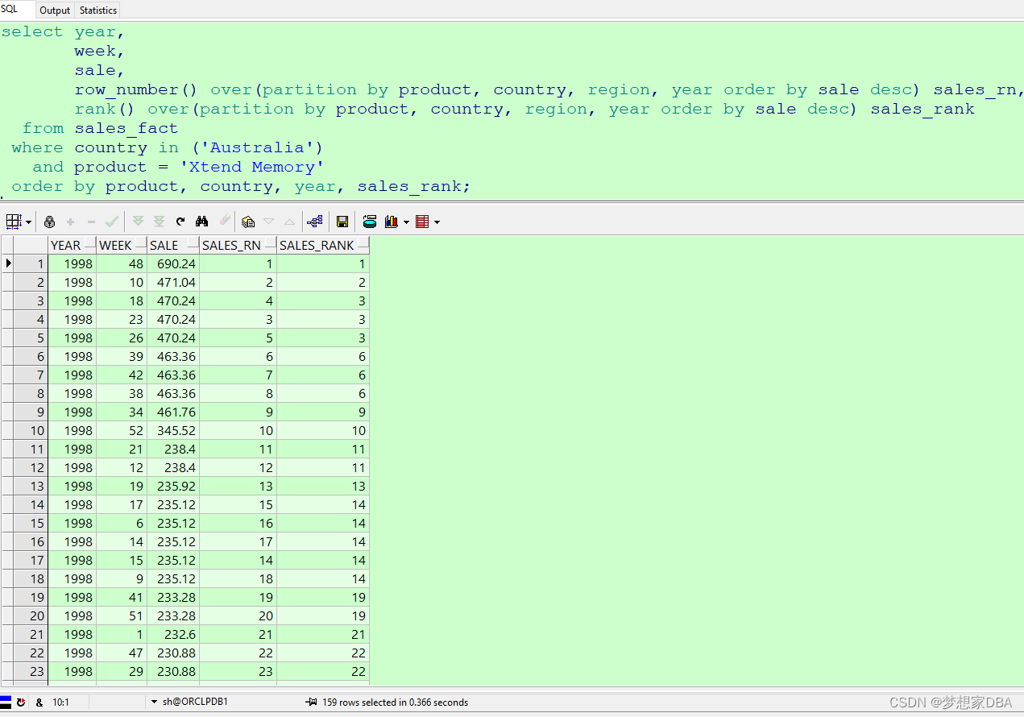Image resolution: width=1024 pixels, height=717 pixels.
Task: Refresh the query results
Action: [180, 222]
